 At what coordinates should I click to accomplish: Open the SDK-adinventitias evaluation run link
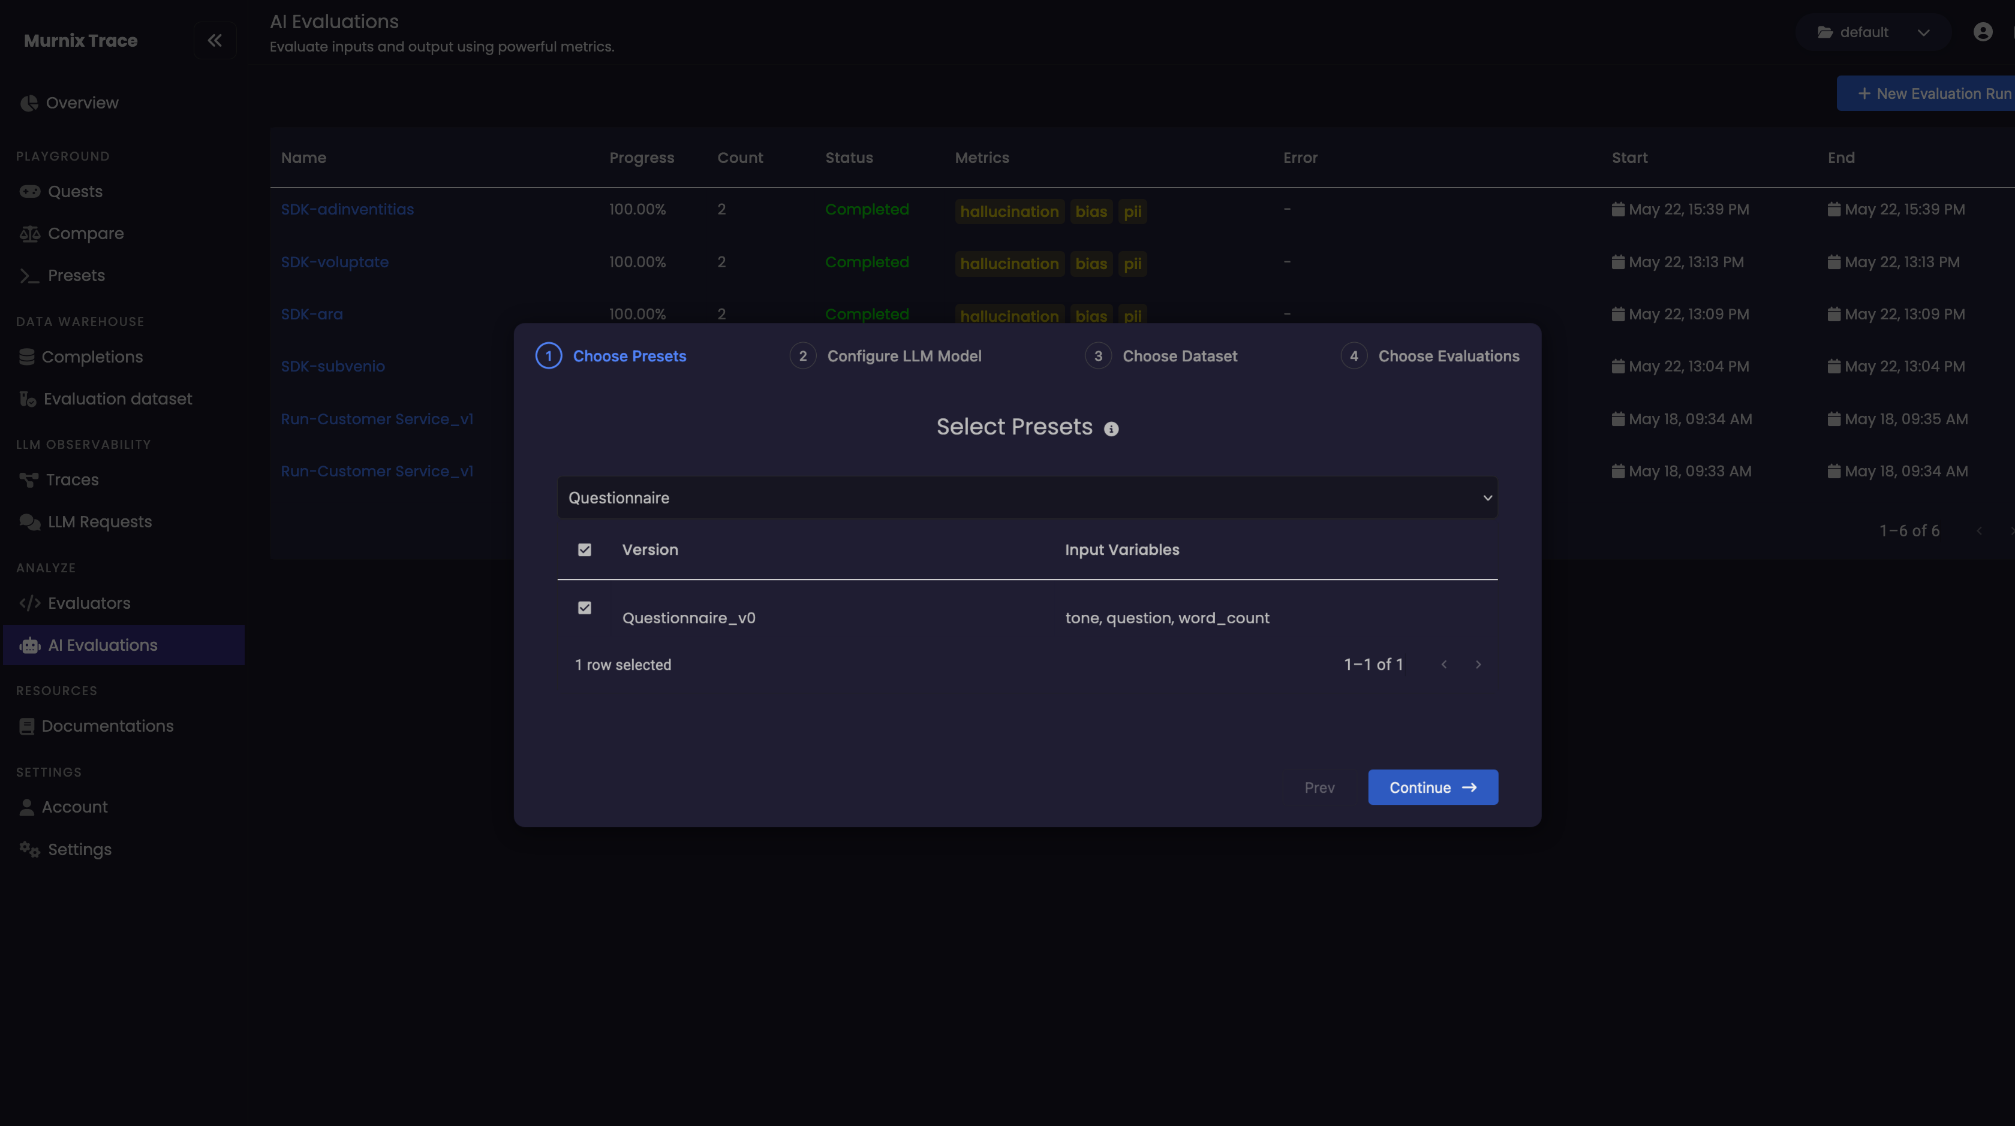click(x=347, y=209)
